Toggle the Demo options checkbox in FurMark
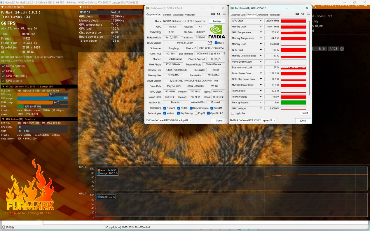This screenshot has width=370, height=231. 4,66
